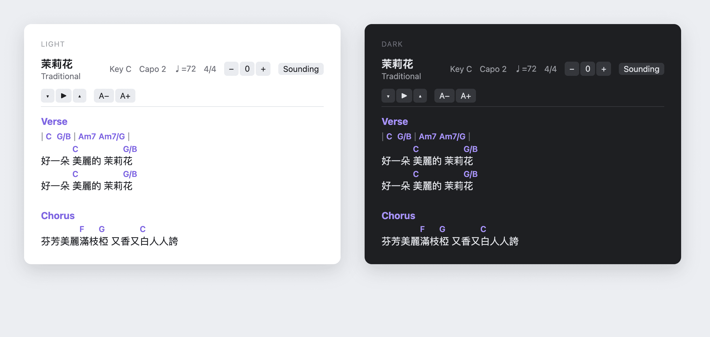Image resolution: width=710 pixels, height=337 pixels.
Task: Click Traditional artist label in Light panel
Action: (x=61, y=76)
